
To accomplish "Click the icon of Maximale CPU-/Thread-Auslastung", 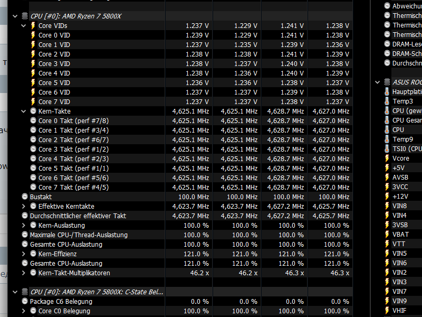I will click(25, 235).
